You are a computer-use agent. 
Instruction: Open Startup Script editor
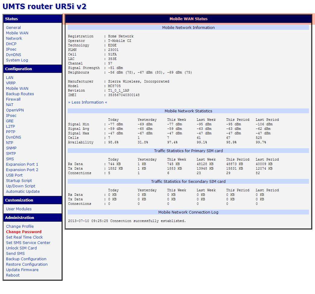[x=19, y=181]
